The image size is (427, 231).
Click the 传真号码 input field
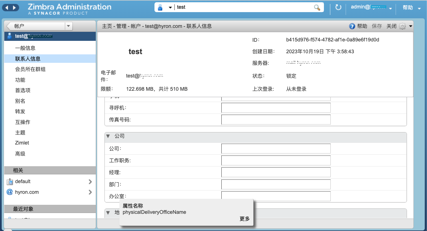(276, 120)
